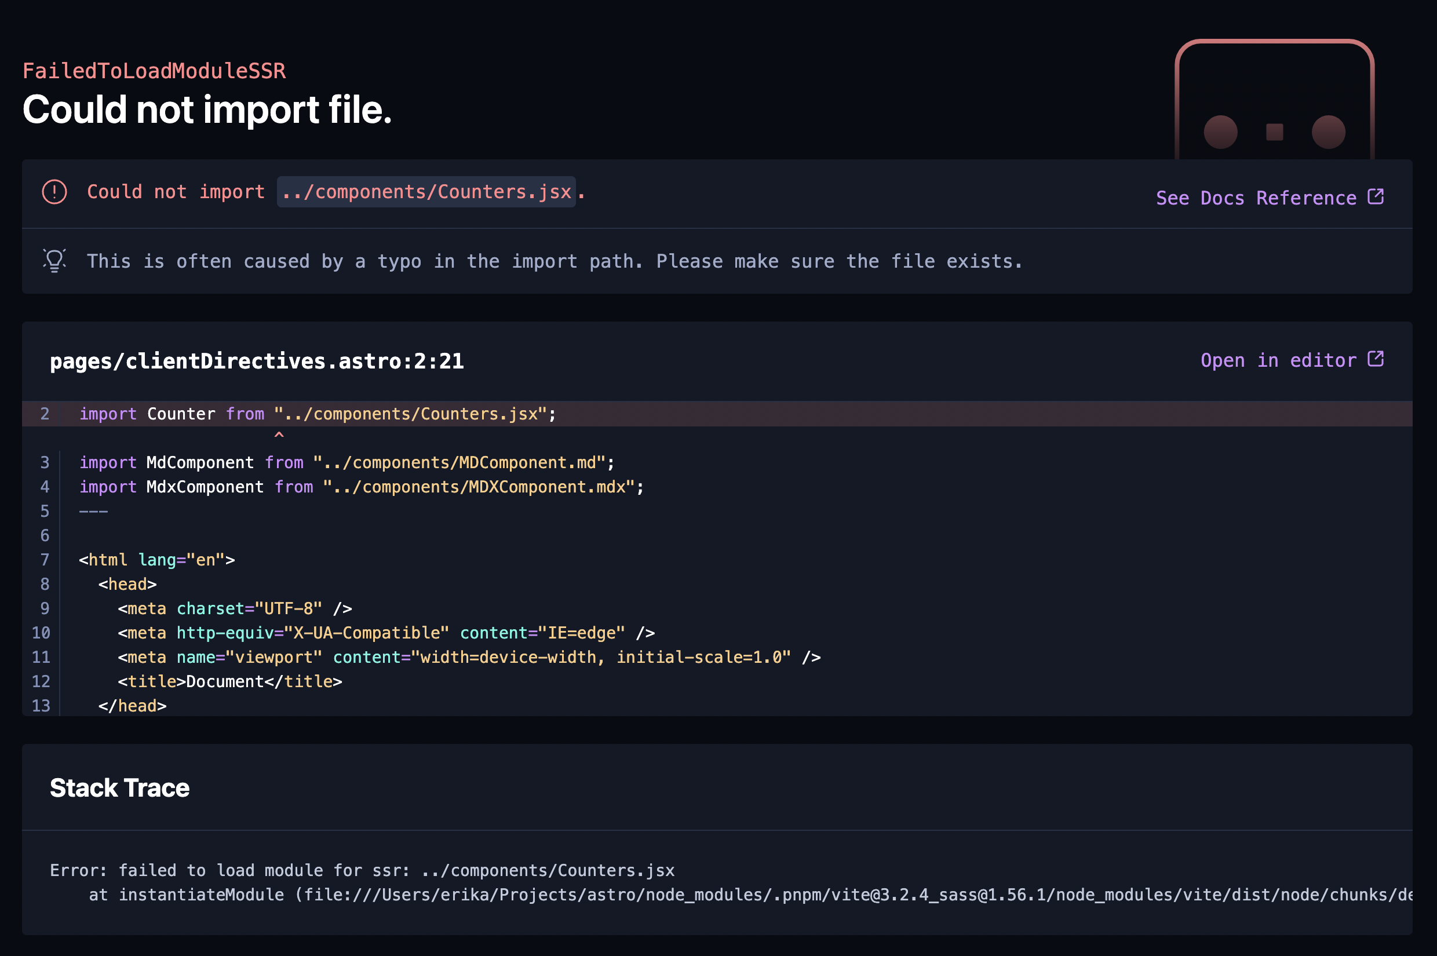Click the pages/clientDirectives.astro:2:21 file path
The width and height of the screenshot is (1437, 956).
(x=257, y=361)
